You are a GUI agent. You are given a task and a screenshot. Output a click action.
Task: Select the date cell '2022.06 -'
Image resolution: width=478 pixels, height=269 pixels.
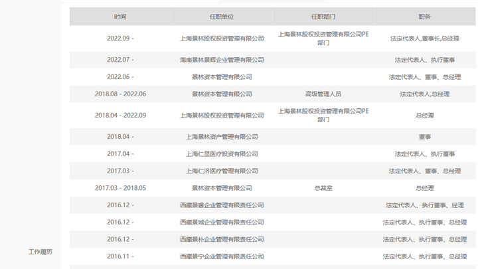[120, 77]
